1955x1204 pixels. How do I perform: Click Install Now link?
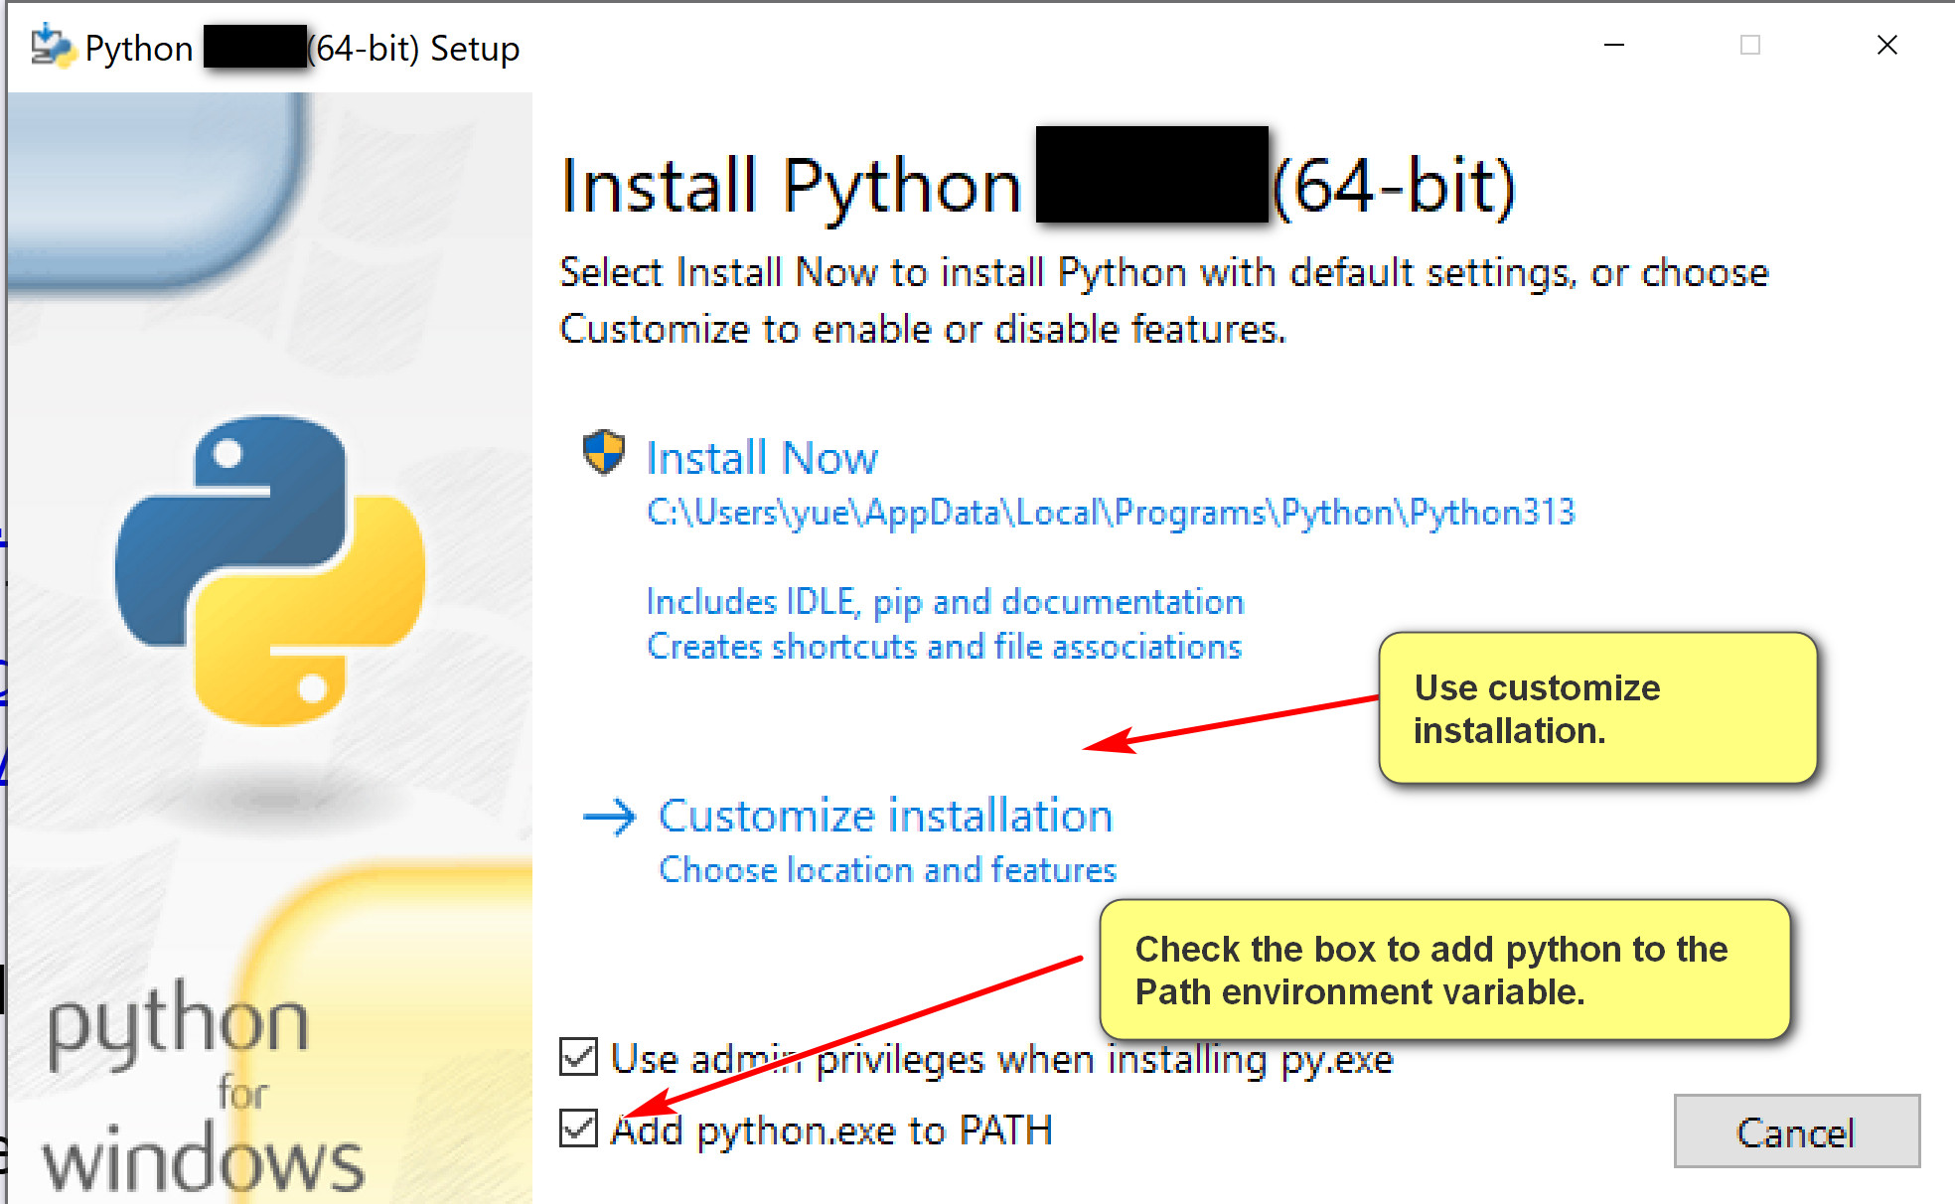[762, 458]
